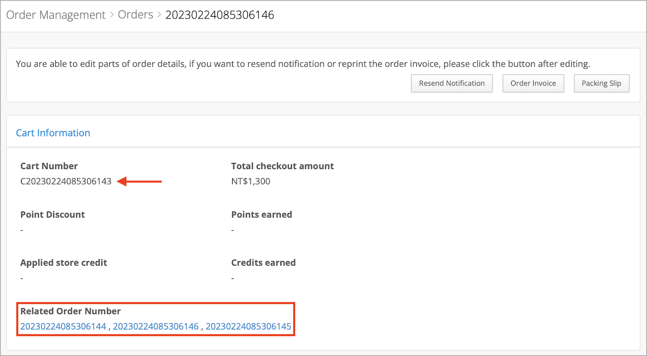Click the NT$1,300 checkout amount
This screenshot has height=356, width=647.
[251, 182]
